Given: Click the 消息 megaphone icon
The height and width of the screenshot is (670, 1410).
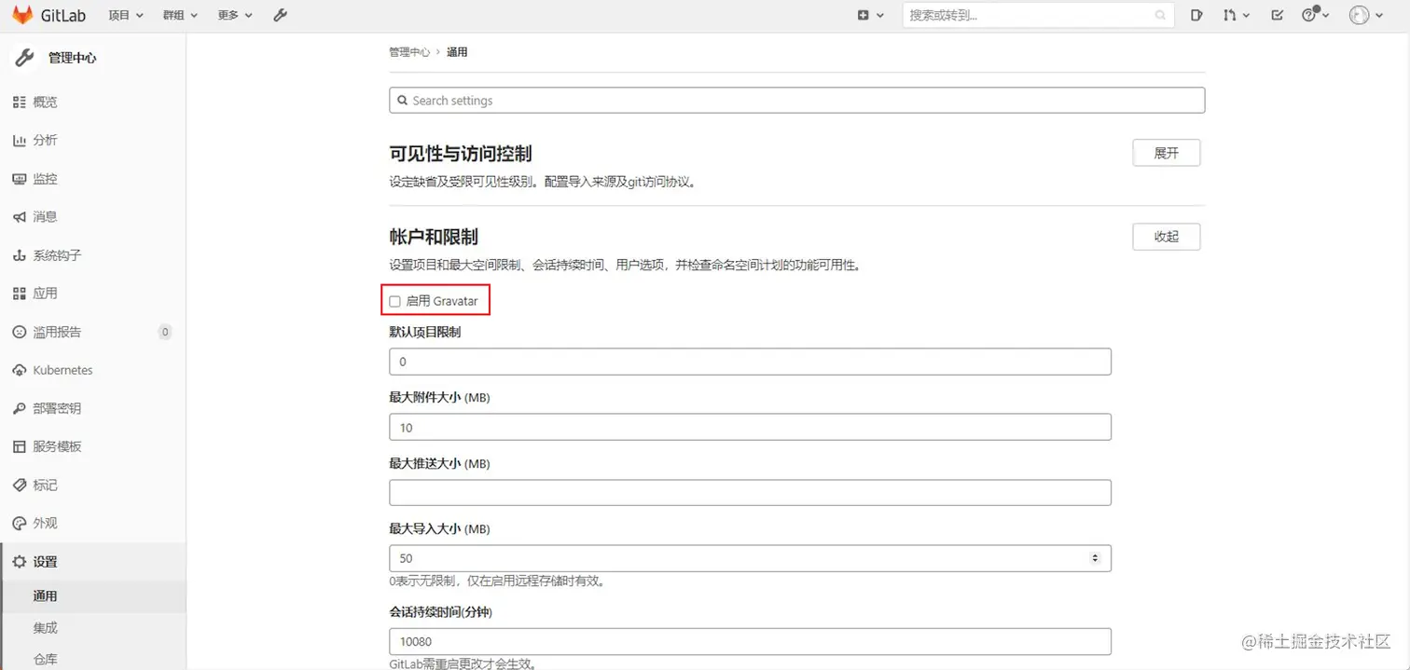Looking at the screenshot, I should coord(19,217).
